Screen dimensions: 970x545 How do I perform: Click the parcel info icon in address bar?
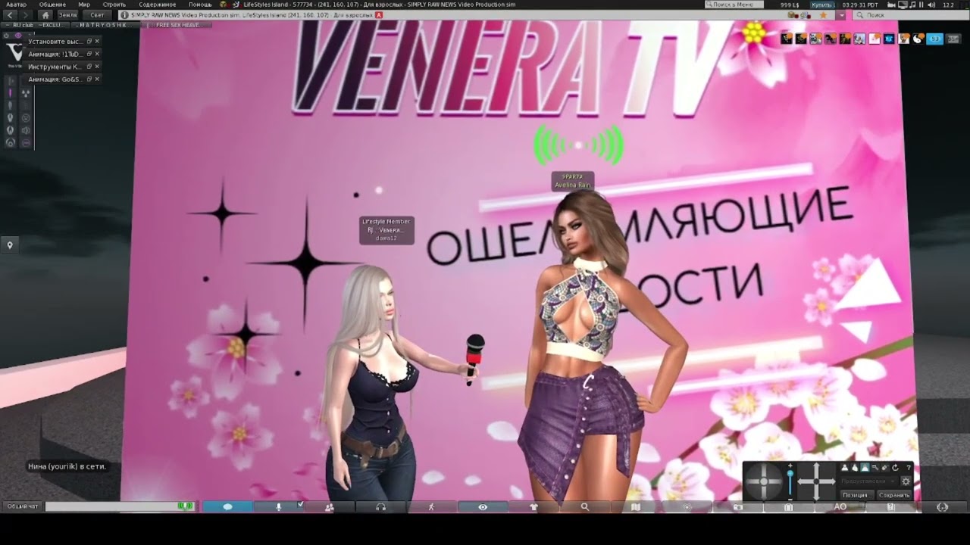124,15
